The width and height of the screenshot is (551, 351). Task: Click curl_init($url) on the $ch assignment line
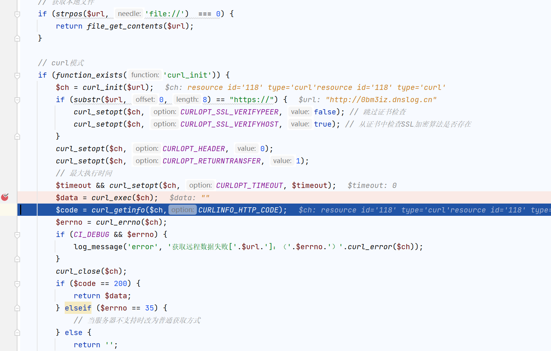pyautogui.click(x=116, y=87)
